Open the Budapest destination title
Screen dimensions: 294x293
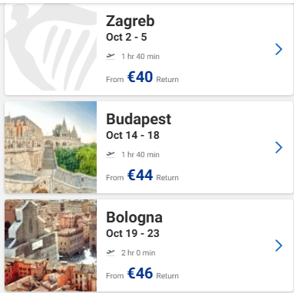(138, 119)
